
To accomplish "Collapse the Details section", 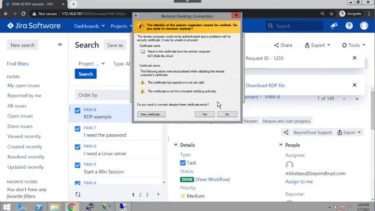I will click(x=176, y=145).
